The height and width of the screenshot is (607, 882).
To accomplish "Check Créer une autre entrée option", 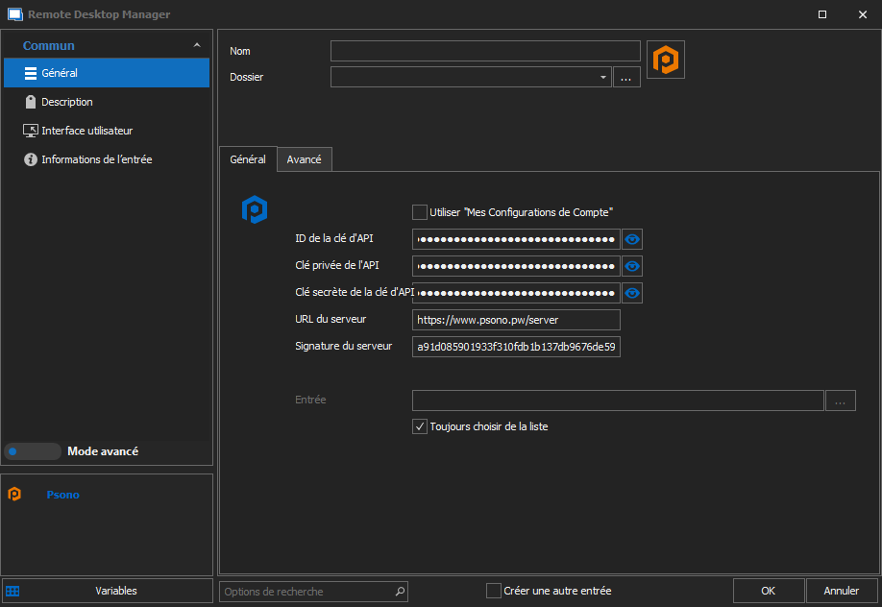I will point(494,591).
